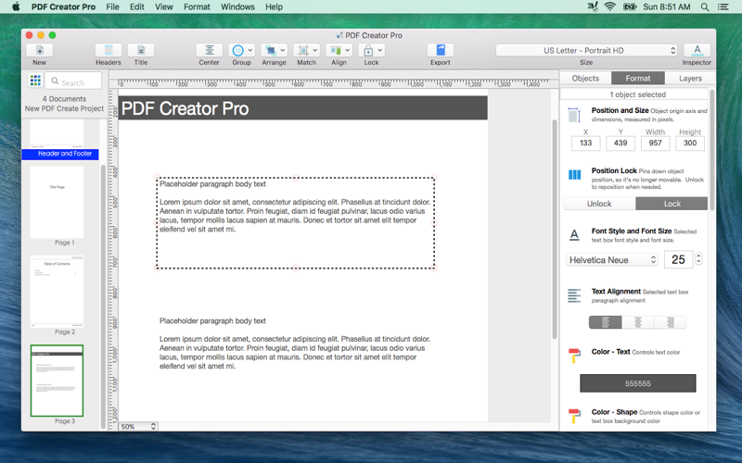Click the Center toolbar icon
742x463 pixels.
click(210, 50)
